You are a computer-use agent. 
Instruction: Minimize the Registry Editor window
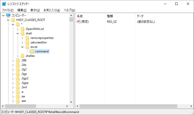(165, 4)
